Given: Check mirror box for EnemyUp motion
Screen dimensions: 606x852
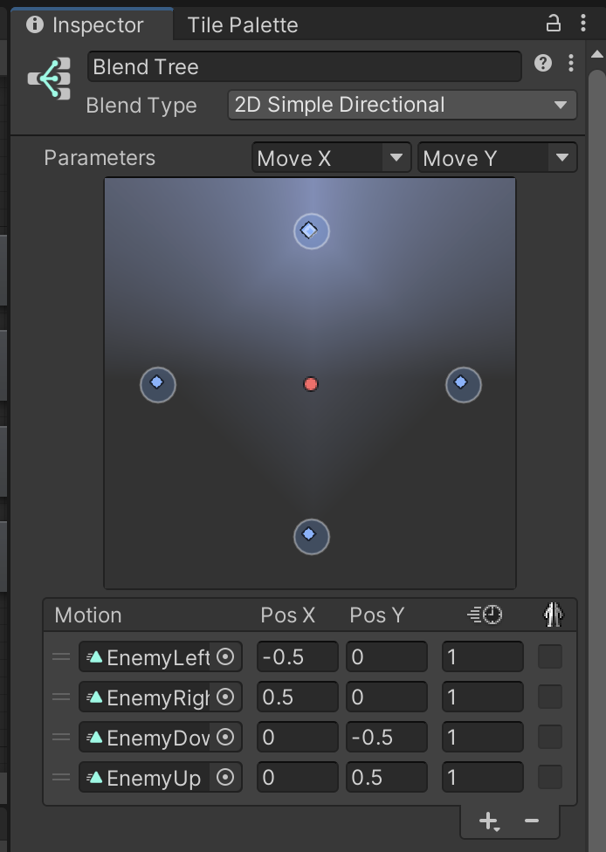Looking at the screenshot, I should point(550,777).
